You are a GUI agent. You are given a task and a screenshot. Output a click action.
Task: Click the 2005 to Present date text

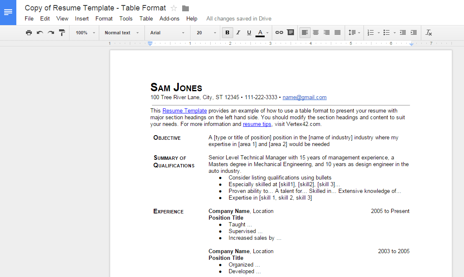[x=390, y=211]
